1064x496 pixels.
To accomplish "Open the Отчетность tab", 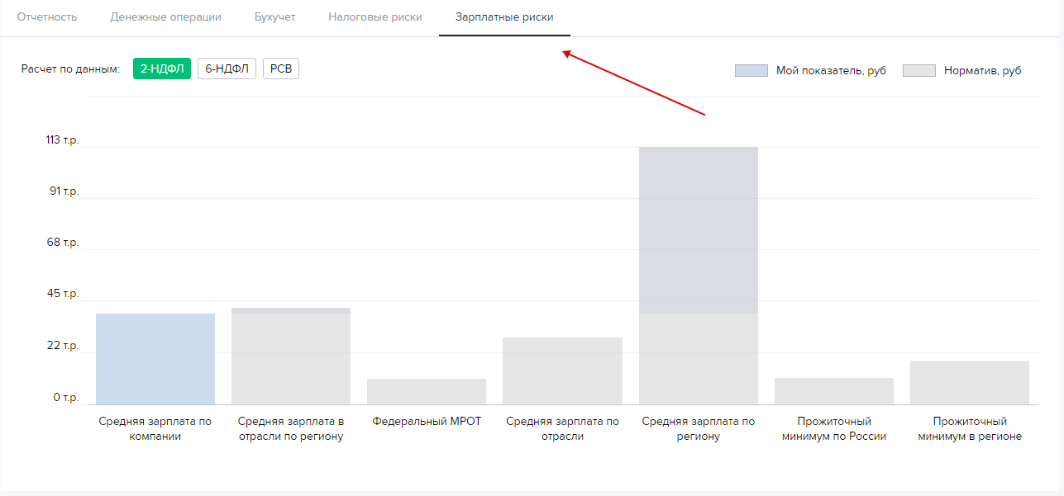I will click(47, 17).
